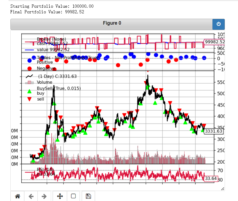Click the Starting Portfolio Value output line
The height and width of the screenshot is (201, 238).
coord(52,6)
